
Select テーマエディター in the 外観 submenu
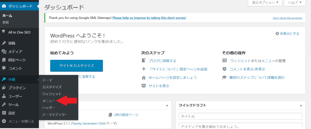tap(55, 114)
